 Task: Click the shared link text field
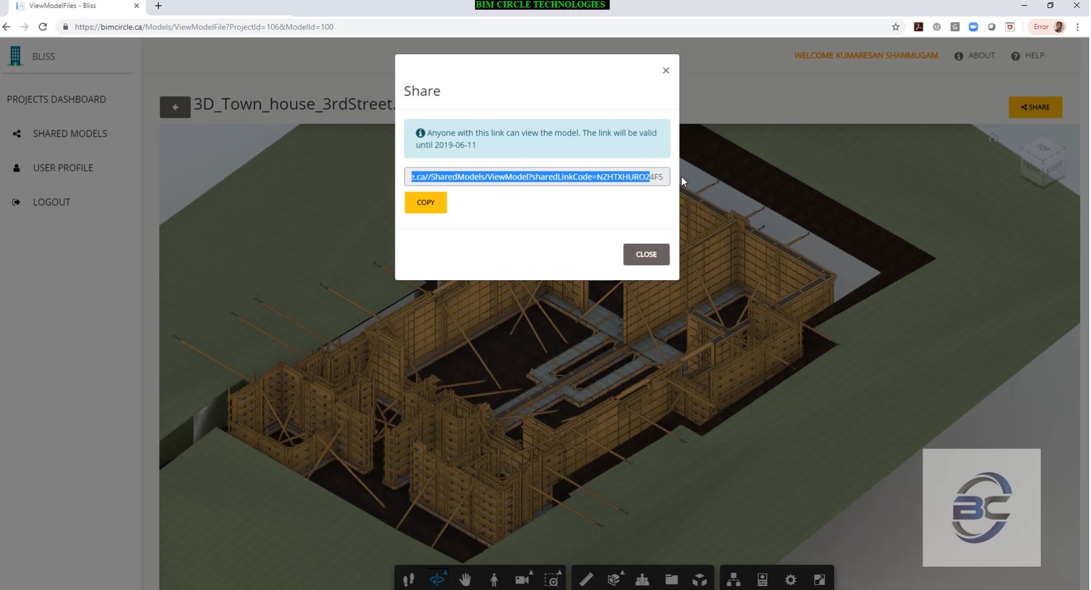pos(537,177)
